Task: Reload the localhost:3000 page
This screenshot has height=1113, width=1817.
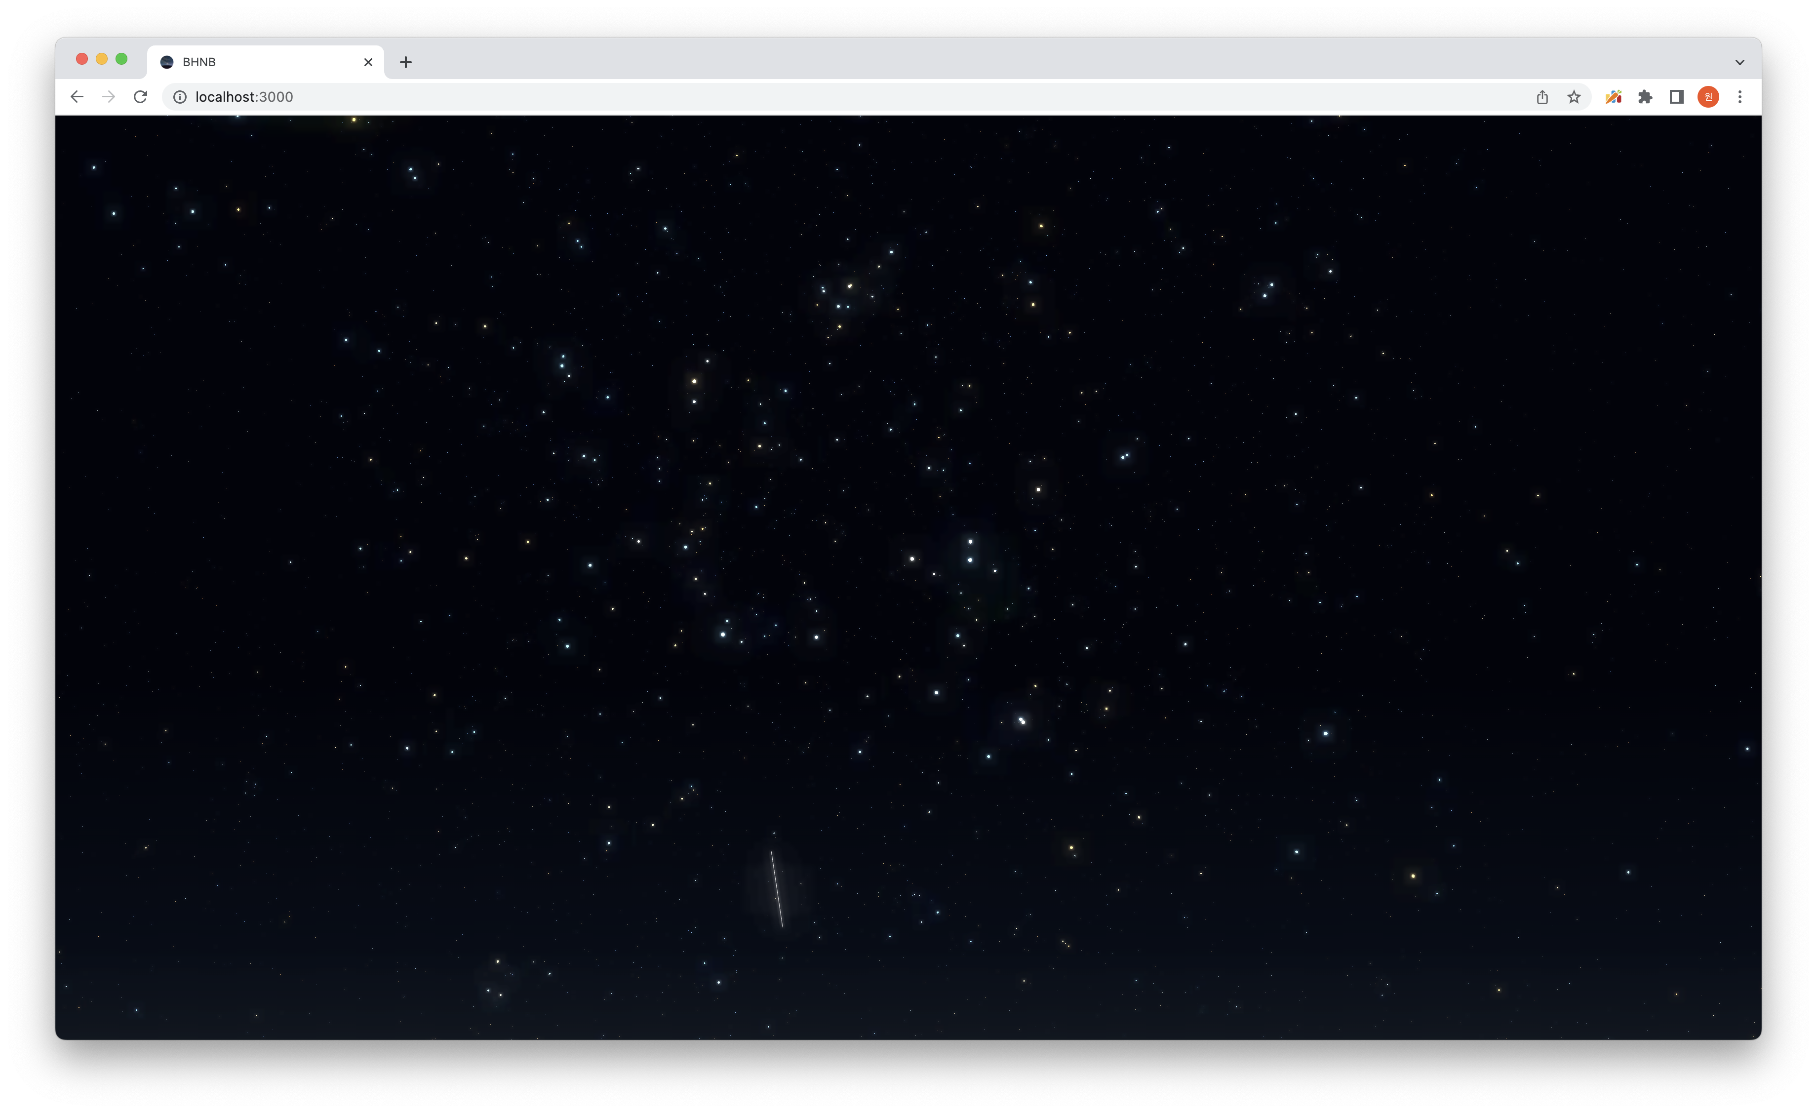Action: (x=140, y=97)
